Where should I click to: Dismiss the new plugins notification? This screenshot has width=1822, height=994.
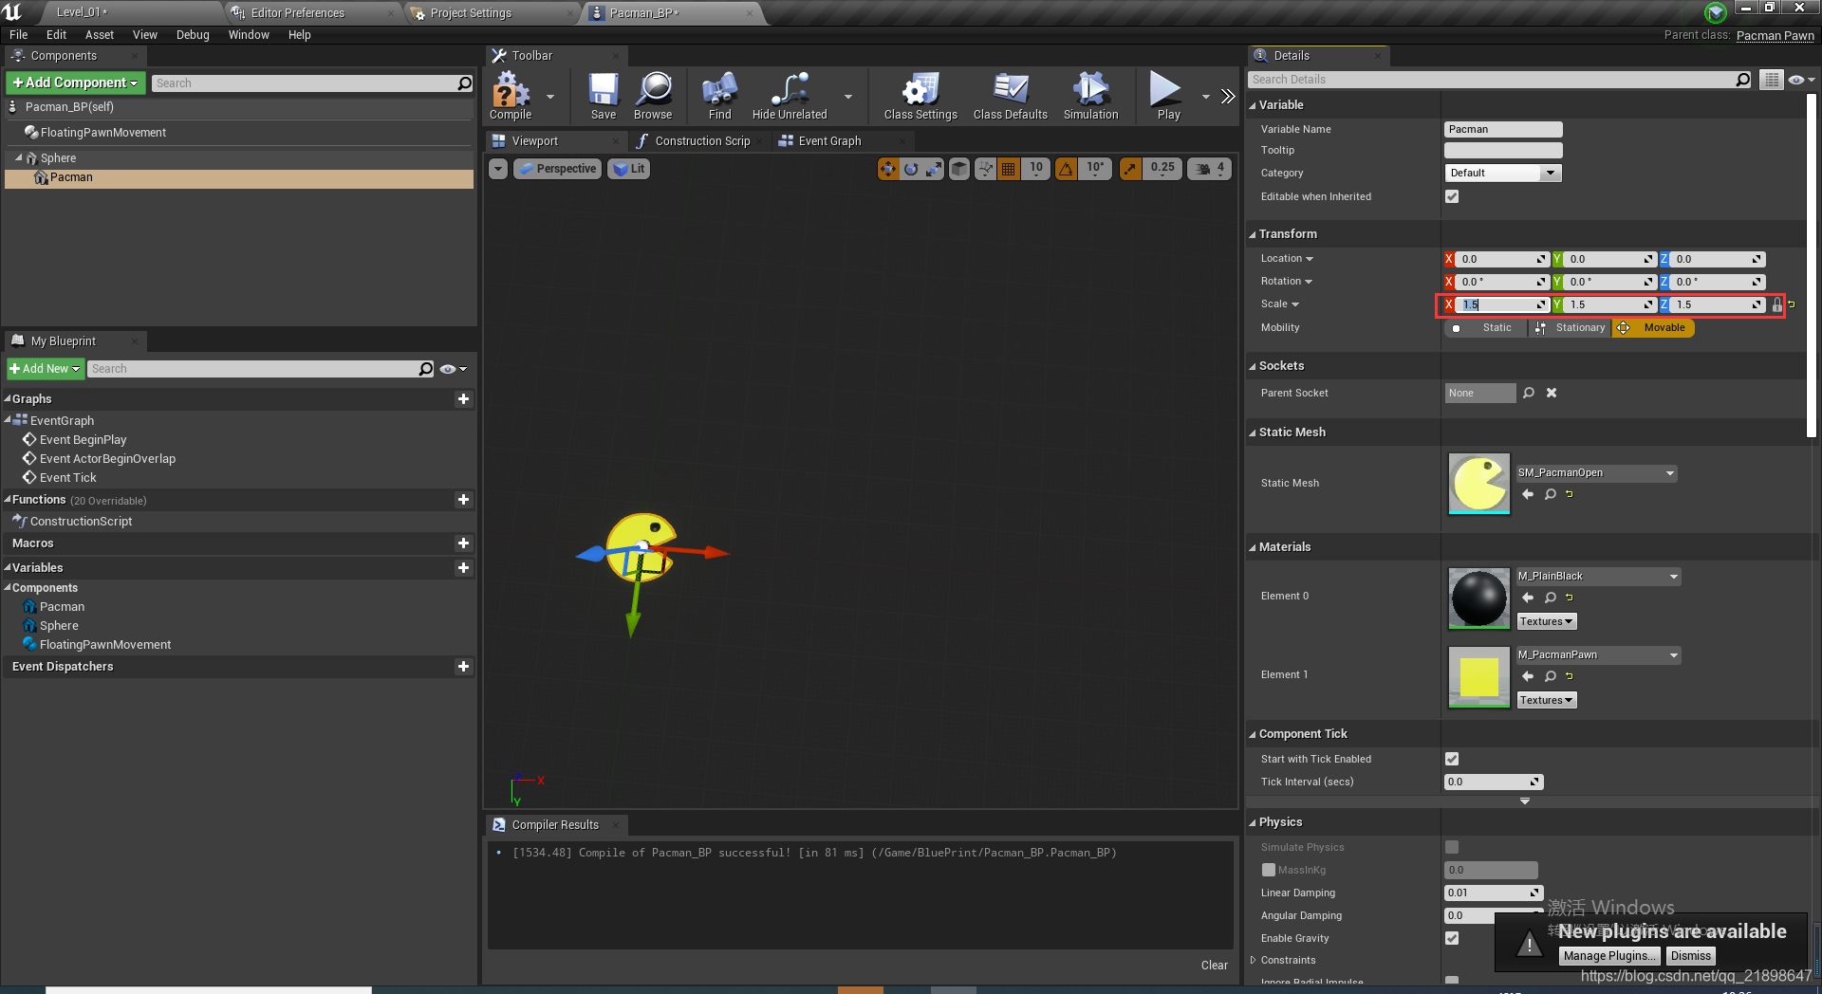[1690, 956]
